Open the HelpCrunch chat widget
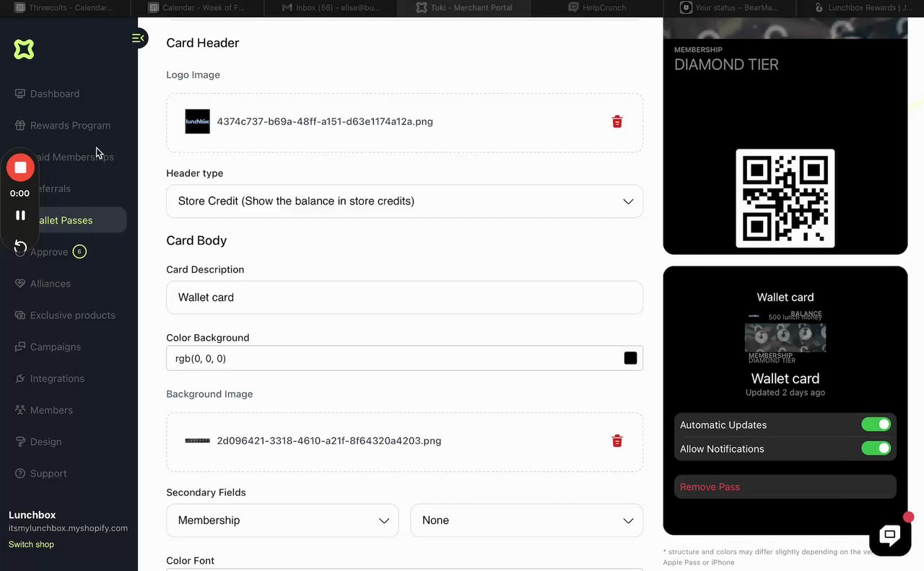 pyautogui.click(x=890, y=535)
